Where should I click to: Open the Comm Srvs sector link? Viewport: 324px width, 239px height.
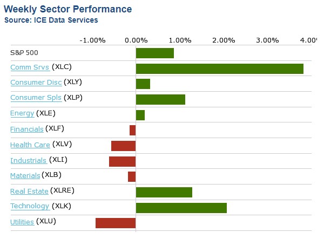[x=30, y=67]
